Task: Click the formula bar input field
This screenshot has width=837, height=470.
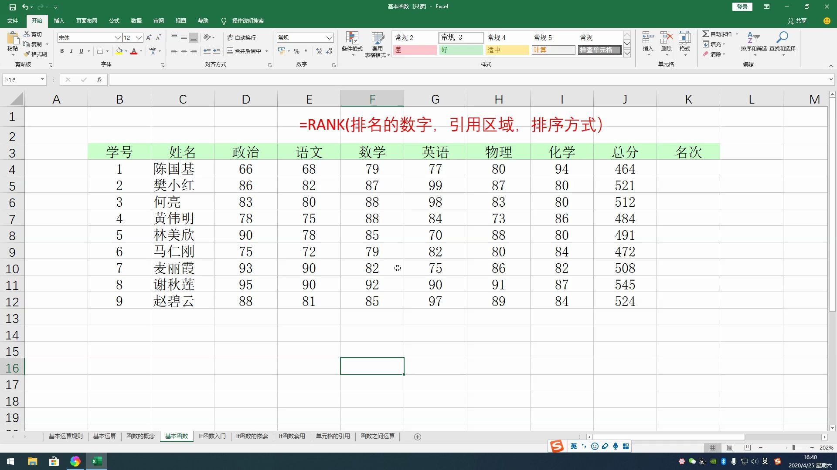Action: point(469,80)
